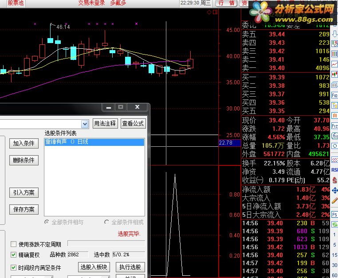Click the red diamond icon above chart
The image size is (338, 278).
tap(209, 12)
